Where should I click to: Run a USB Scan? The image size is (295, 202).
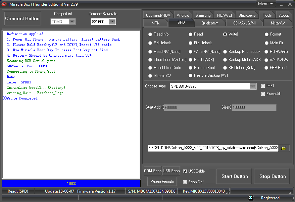[171, 171]
